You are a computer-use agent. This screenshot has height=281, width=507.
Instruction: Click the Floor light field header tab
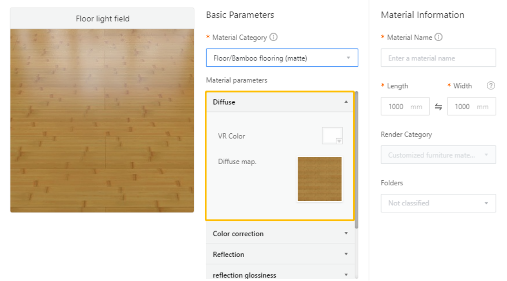point(102,19)
